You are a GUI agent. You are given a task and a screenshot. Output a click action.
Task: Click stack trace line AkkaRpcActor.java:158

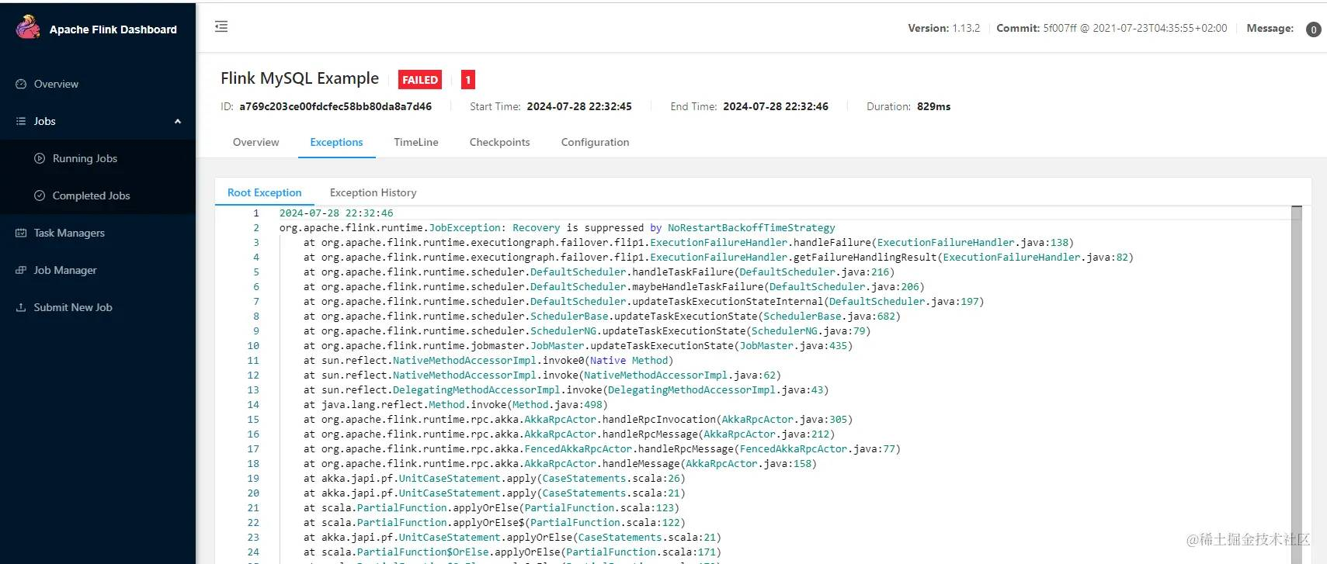(560, 463)
